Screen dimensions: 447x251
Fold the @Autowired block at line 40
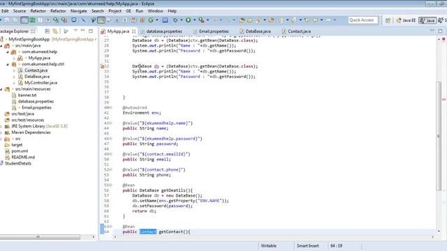(x=111, y=107)
